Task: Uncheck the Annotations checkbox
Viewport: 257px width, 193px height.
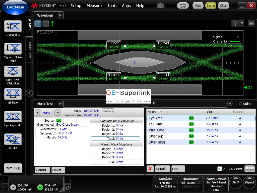Action: [x=220, y=169]
